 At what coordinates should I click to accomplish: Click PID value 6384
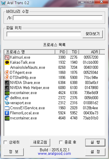coord(62,83)
